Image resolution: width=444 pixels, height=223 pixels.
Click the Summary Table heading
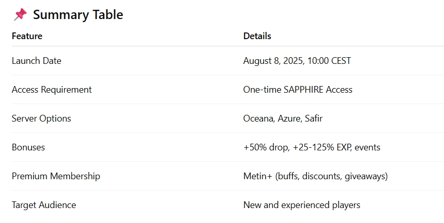click(78, 15)
